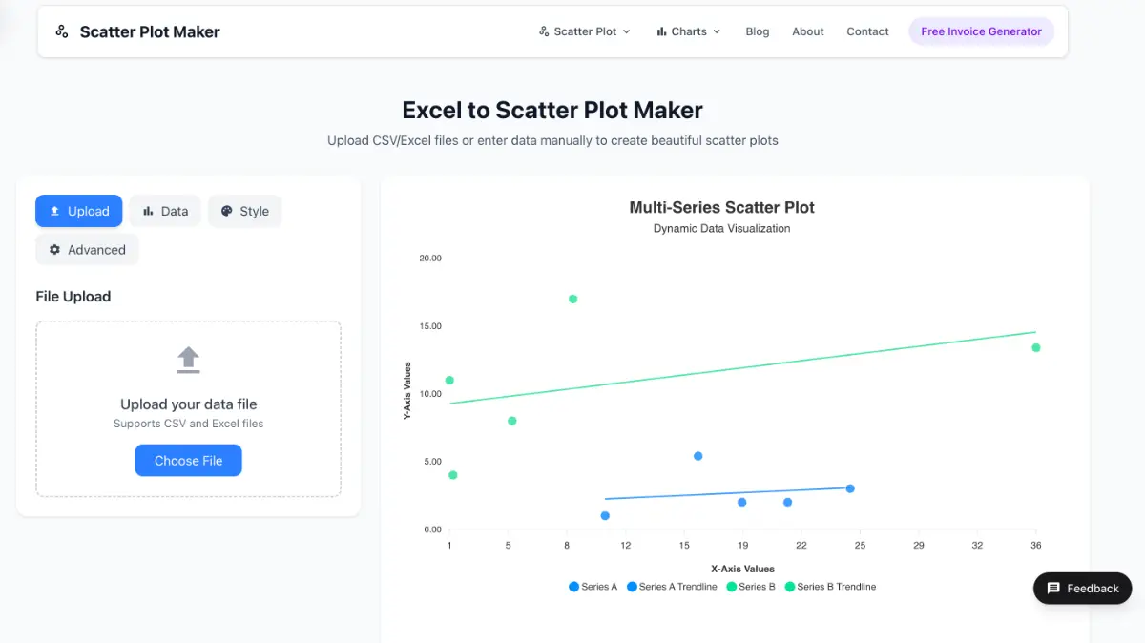This screenshot has height=643, width=1145.
Task: Click the chat bubble icon in Feedback
Action: pyautogui.click(x=1053, y=588)
